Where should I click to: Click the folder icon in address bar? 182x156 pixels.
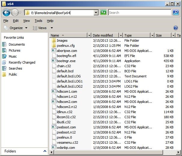(27, 13)
